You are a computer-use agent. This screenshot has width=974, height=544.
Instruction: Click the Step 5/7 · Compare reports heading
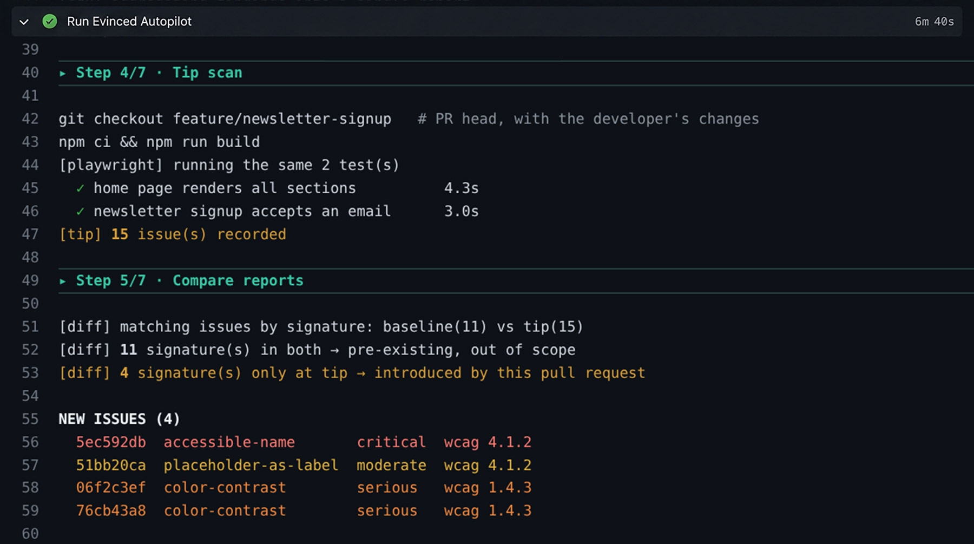[189, 280]
